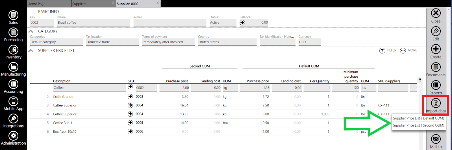Open the Mobile App section
The height and width of the screenshot is (150, 452).
click(13, 104)
